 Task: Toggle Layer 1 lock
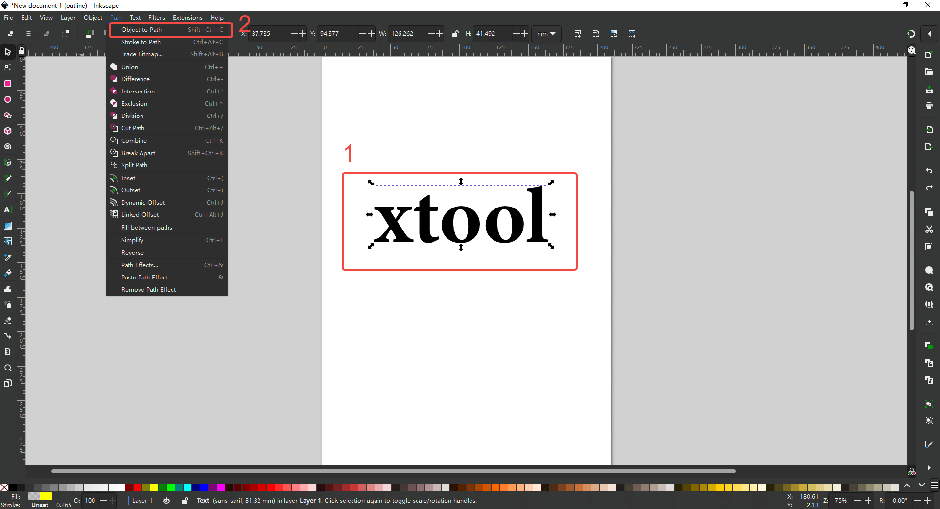(185, 501)
